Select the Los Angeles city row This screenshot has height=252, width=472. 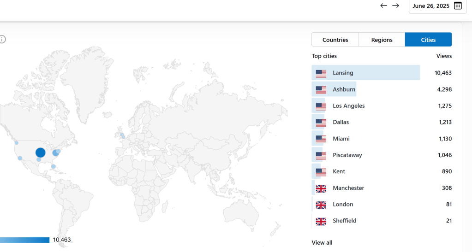pyautogui.click(x=348, y=106)
